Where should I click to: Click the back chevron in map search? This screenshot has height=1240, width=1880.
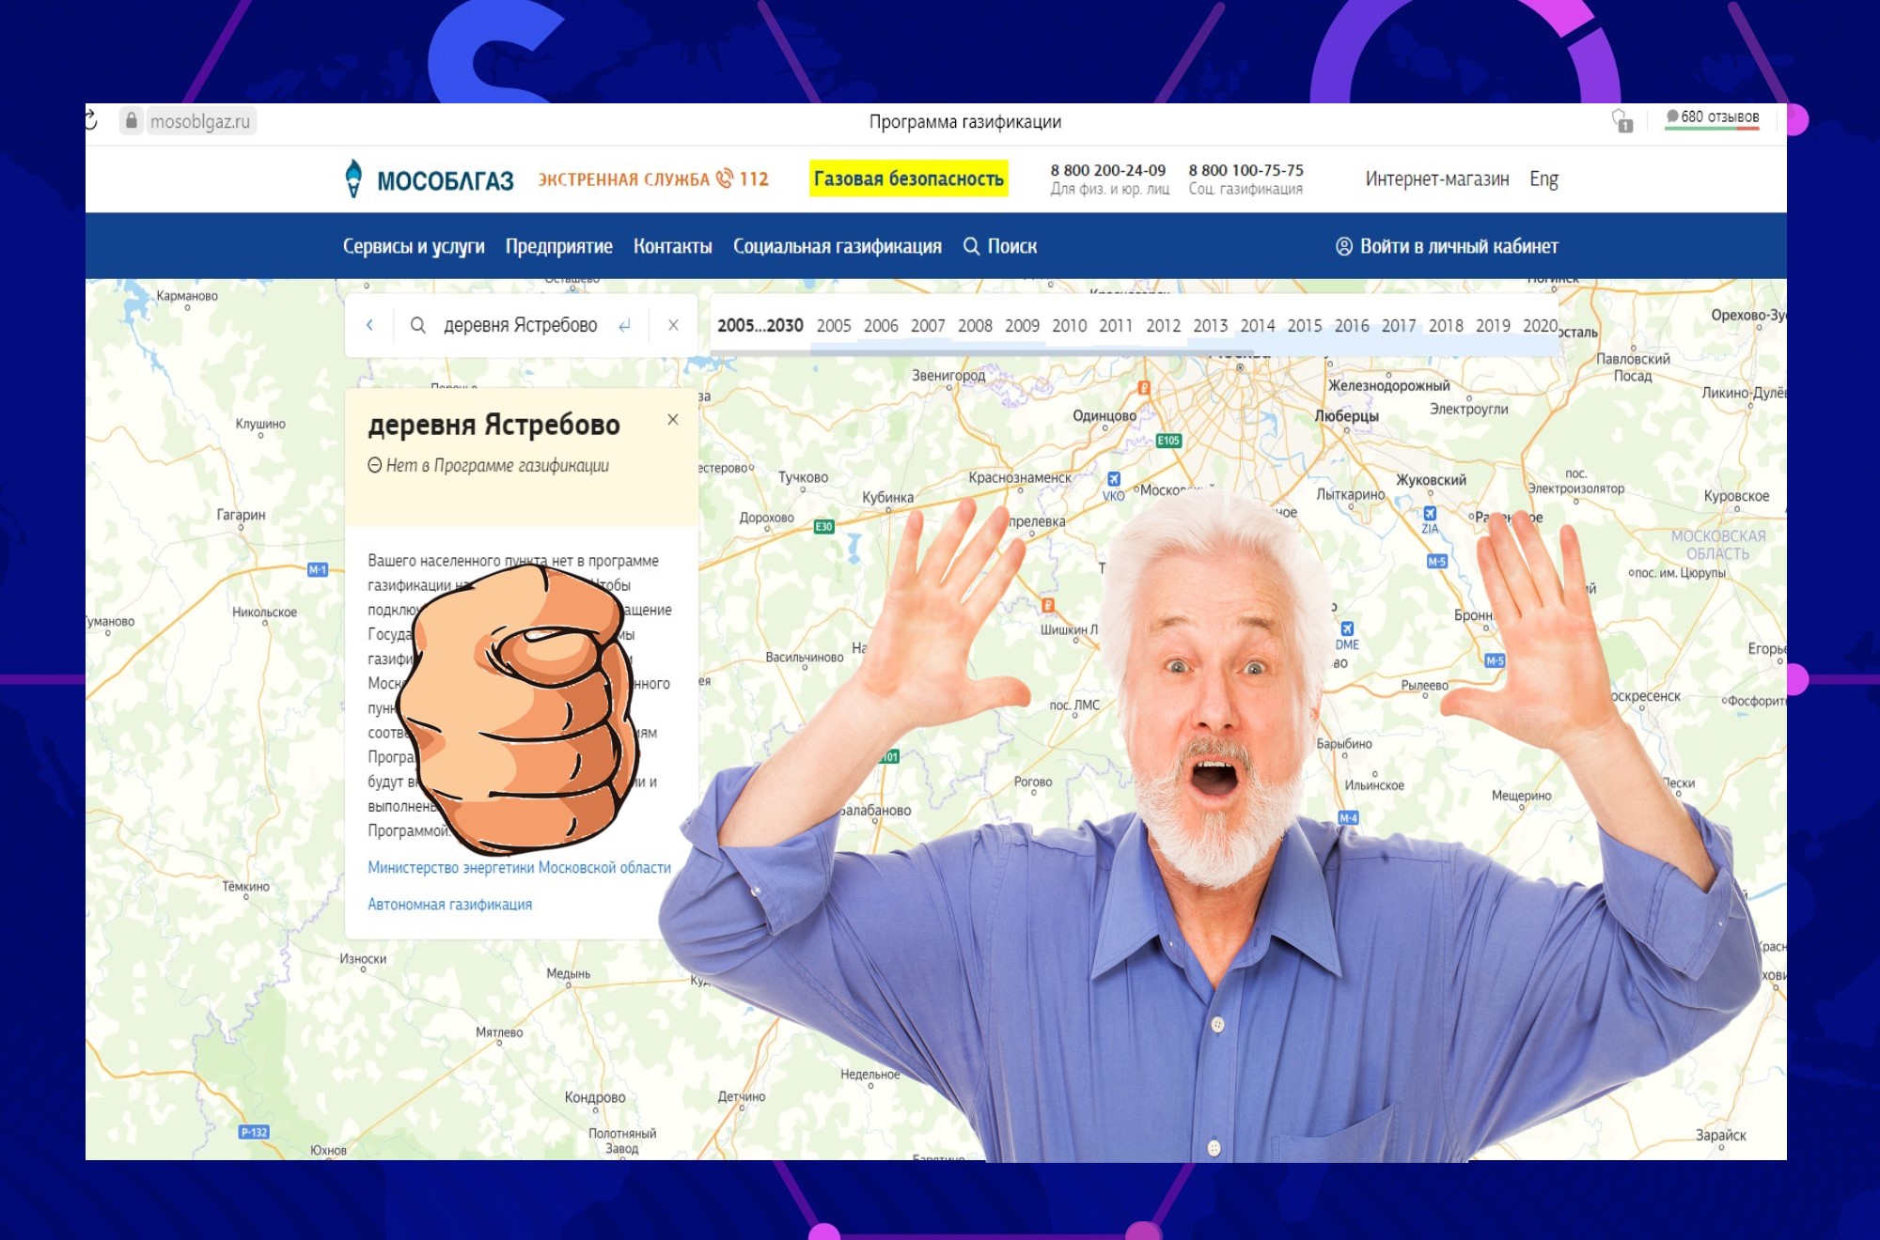tap(369, 325)
